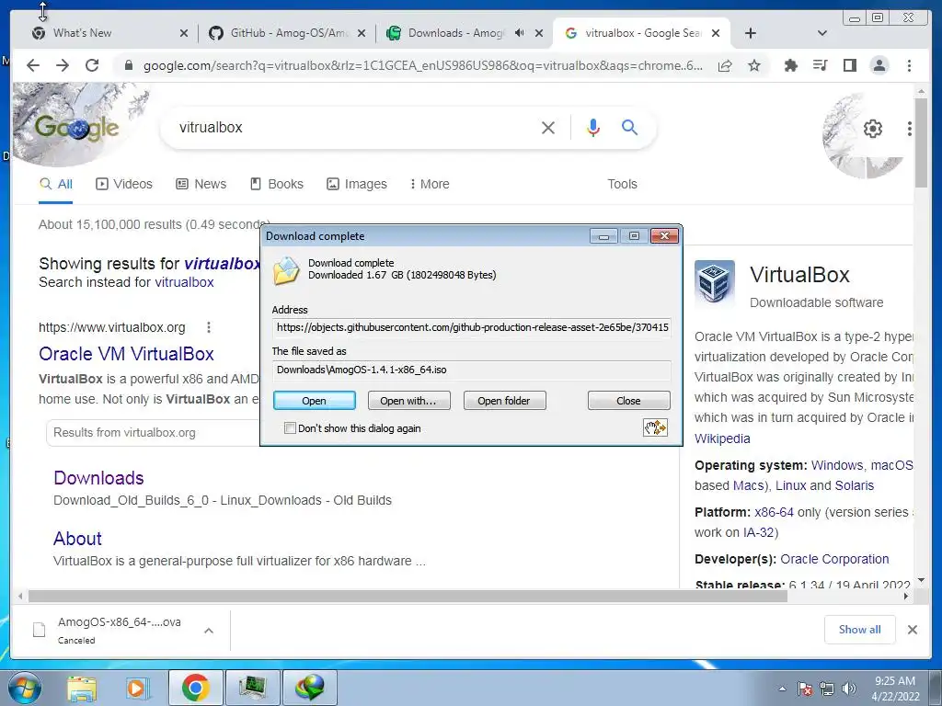The height and width of the screenshot is (706, 942).
Task: Go forward with Chrome's forward arrow
Action: pos(63,65)
